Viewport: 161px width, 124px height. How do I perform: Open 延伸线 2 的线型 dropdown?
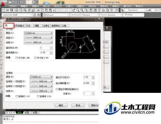coord(41,86)
